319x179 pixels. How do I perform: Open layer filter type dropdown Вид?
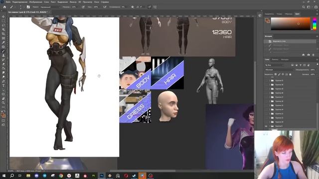[275, 65]
